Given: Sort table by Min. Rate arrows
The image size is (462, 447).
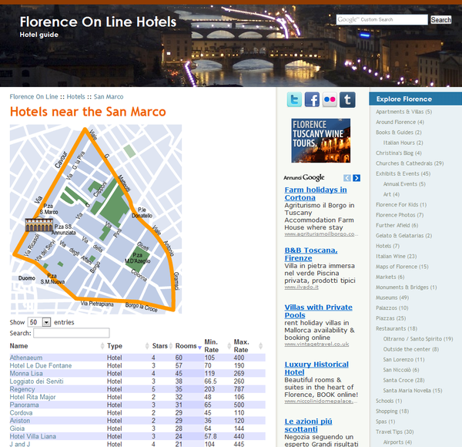Looking at the screenshot, I should (x=229, y=346).
